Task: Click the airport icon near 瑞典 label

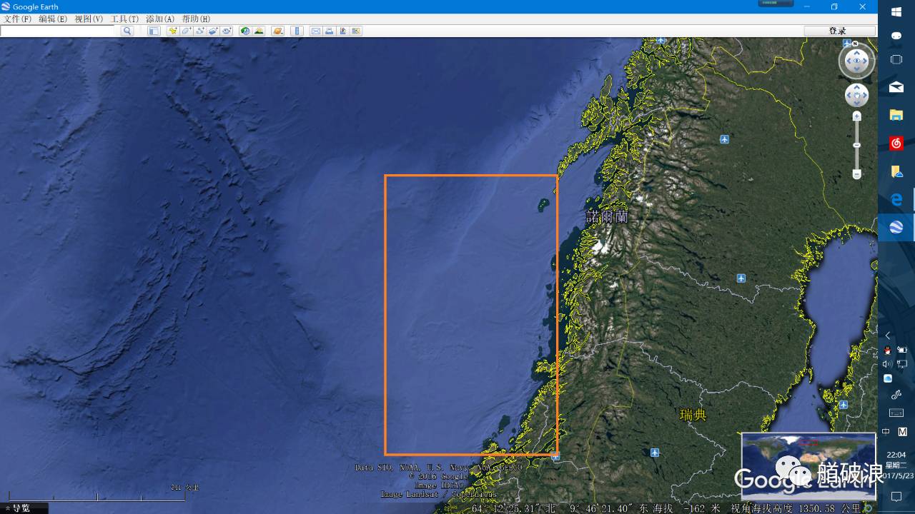Action: (x=655, y=453)
